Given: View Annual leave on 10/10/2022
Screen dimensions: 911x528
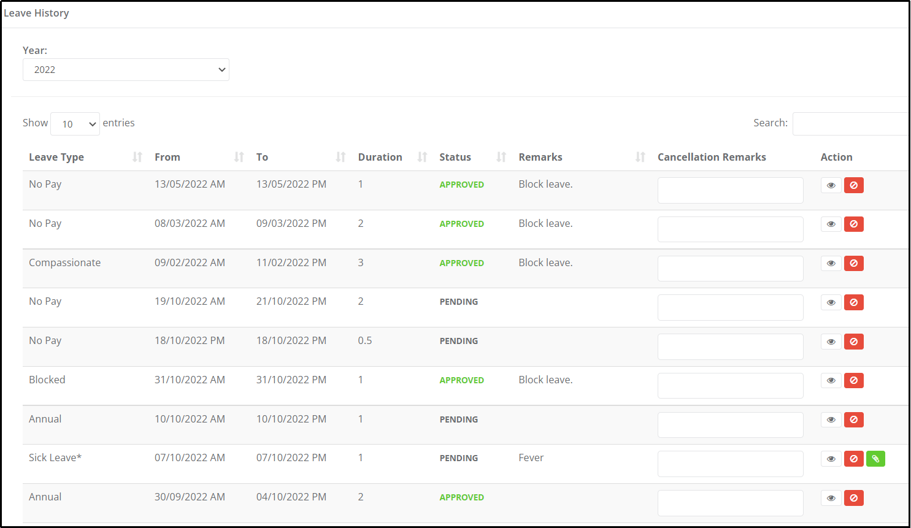Looking at the screenshot, I should [831, 420].
